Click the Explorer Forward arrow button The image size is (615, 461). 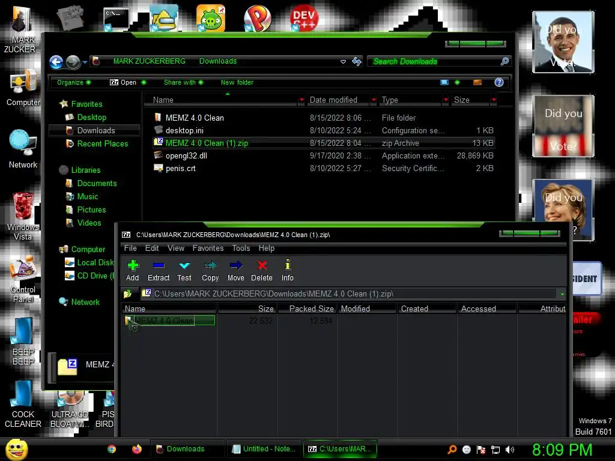(x=73, y=62)
